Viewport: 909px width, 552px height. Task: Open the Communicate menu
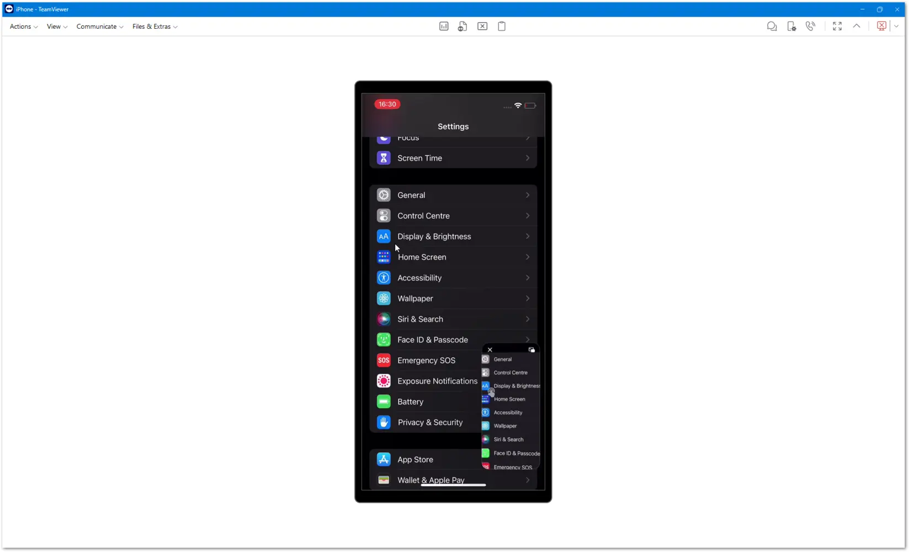click(100, 26)
